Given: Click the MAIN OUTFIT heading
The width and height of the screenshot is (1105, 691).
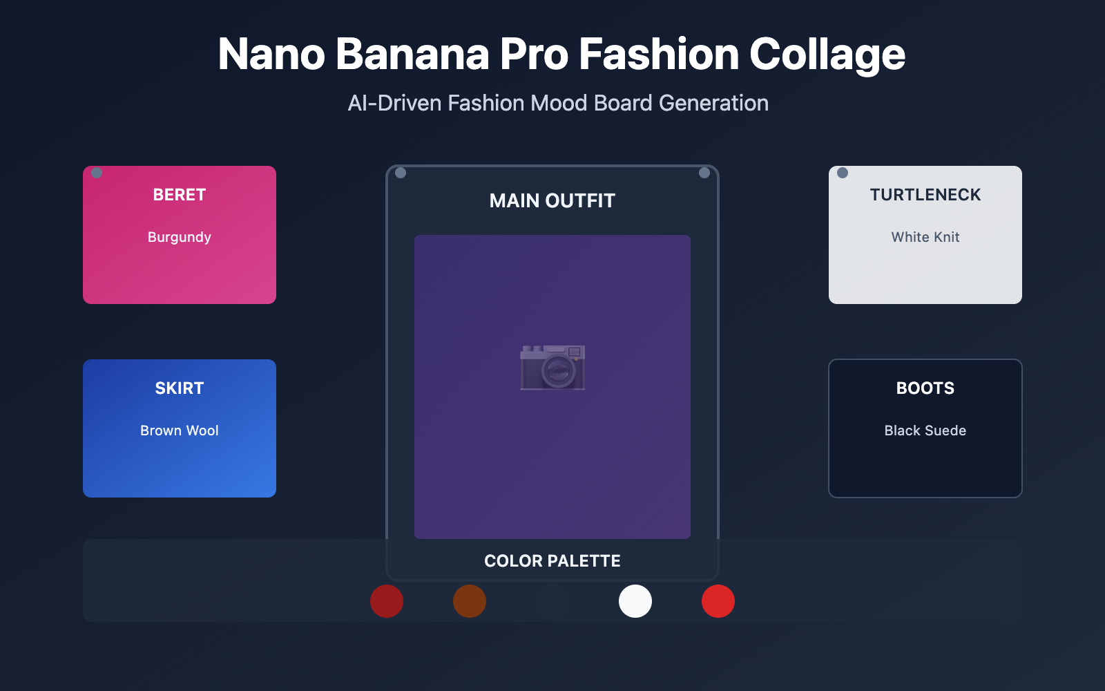Looking at the screenshot, I should coord(552,201).
